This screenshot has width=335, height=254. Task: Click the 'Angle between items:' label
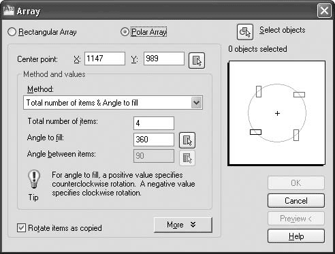click(61, 154)
